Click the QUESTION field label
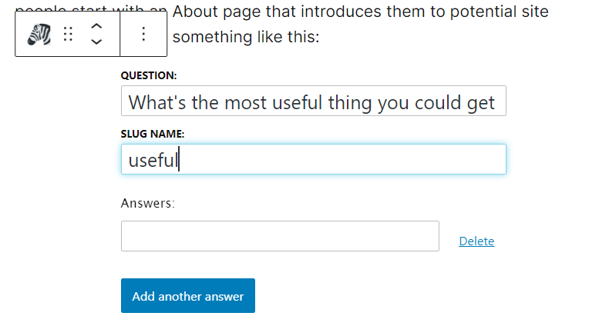This screenshot has height=336, width=609. (x=149, y=75)
